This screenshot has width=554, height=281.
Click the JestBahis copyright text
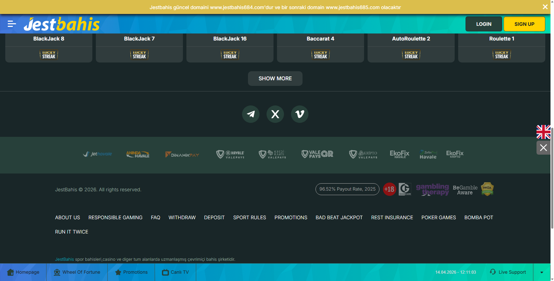(x=98, y=190)
